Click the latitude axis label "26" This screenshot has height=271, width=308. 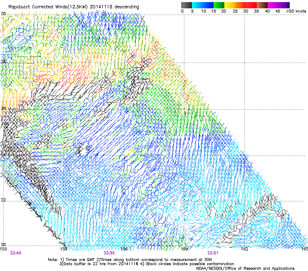(3, 108)
